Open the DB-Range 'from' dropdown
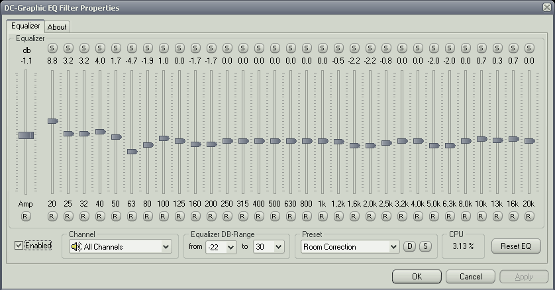The height and width of the screenshot is (290, 555). [x=221, y=247]
